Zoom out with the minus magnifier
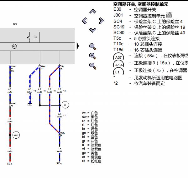The height and width of the screenshot is (178, 188). (93, 66)
